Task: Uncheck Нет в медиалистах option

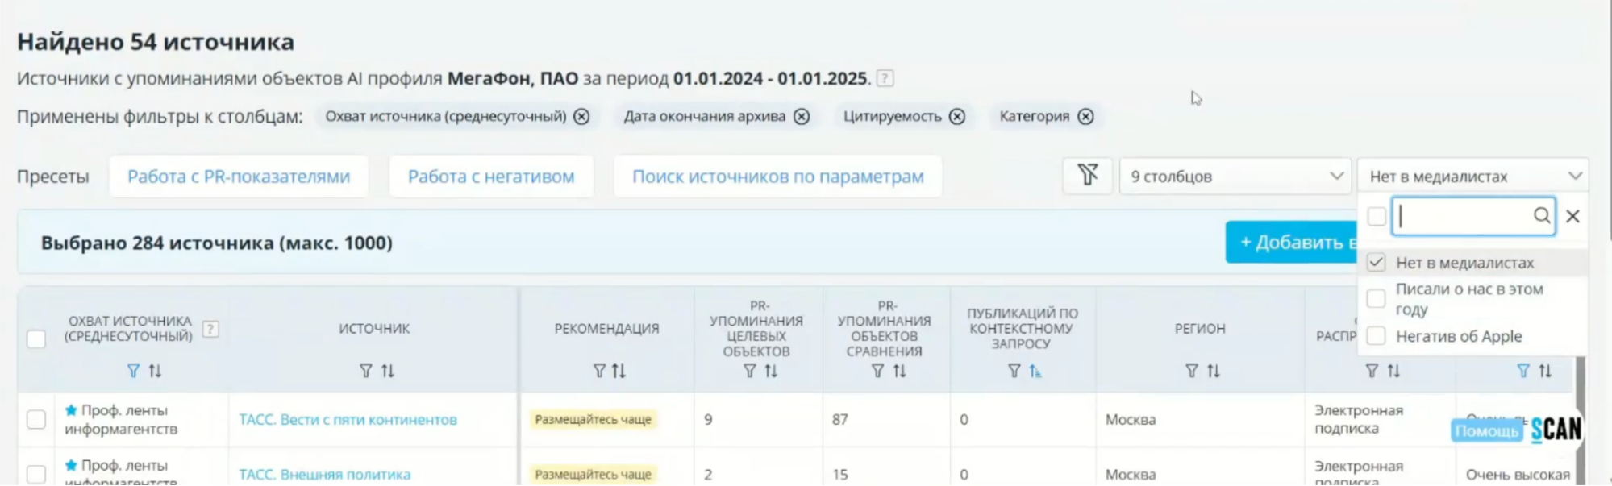Action: click(x=1377, y=263)
